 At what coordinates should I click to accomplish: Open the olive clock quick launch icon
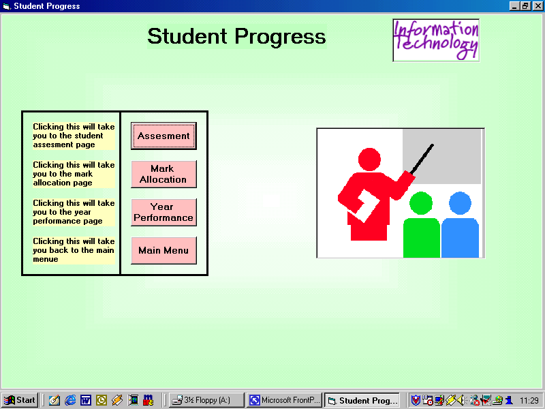[102, 400]
